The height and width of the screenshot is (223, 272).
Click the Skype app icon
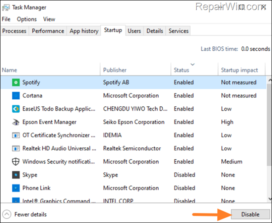[16, 175]
